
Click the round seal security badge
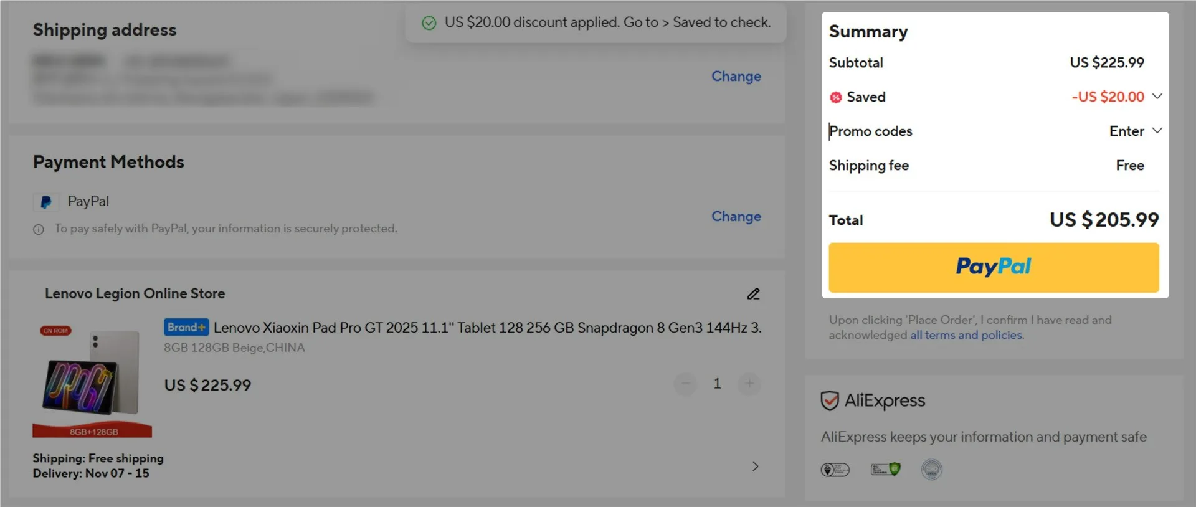[931, 469]
